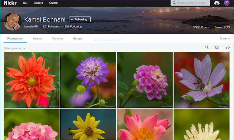The image size is (234, 140).
Task: Click the Kamal Bennani name heading
Action: [x=45, y=19]
